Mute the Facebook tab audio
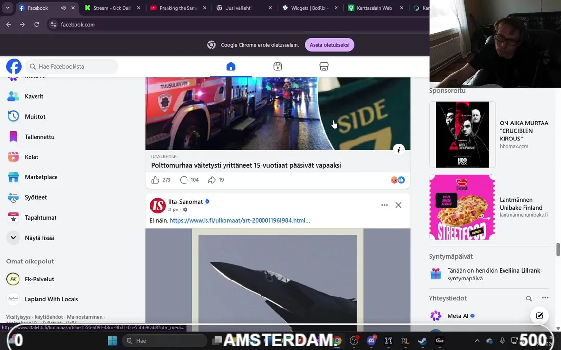The height and width of the screenshot is (350, 561). 63,8
